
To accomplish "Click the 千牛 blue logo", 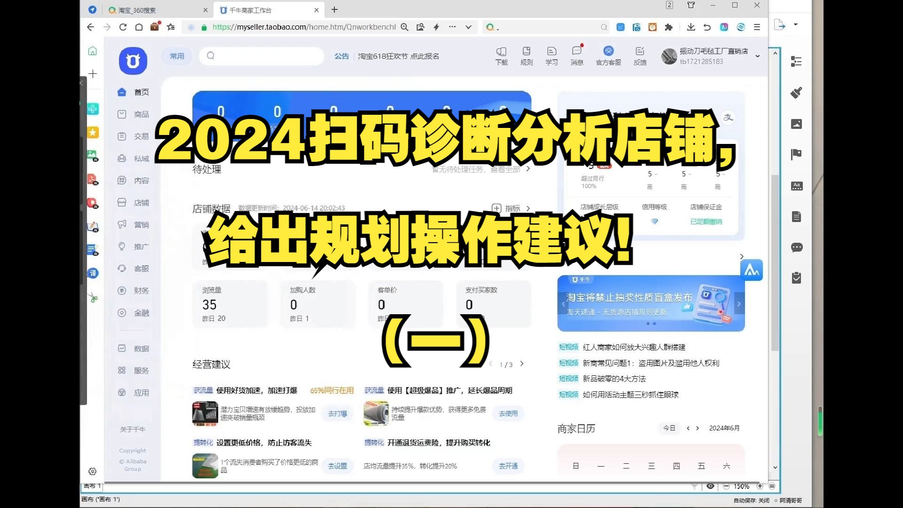I will coord(133,61).
